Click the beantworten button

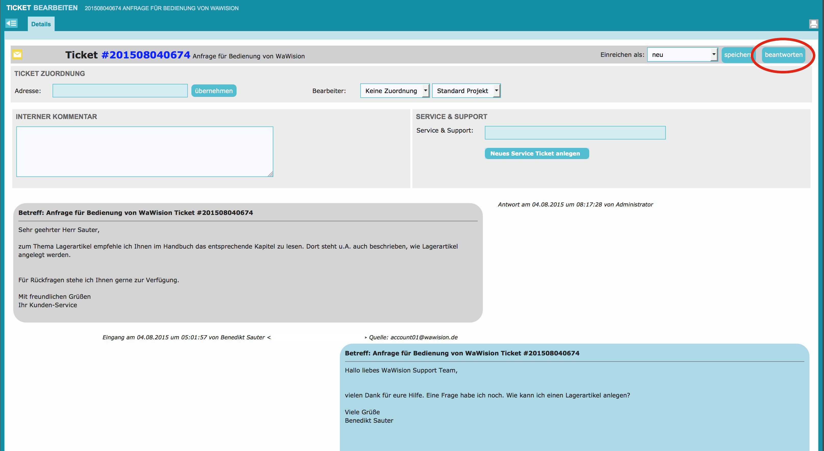click(783, 55)
